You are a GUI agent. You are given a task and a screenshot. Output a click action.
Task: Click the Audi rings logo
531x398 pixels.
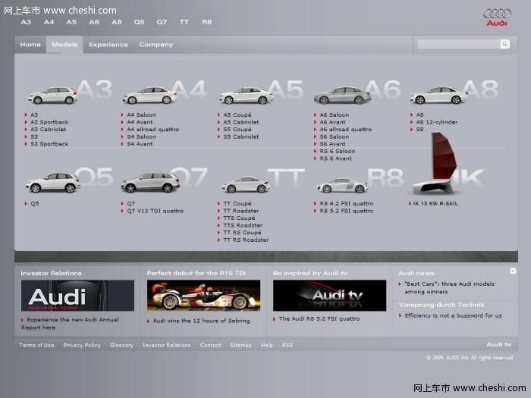[497, 14]
